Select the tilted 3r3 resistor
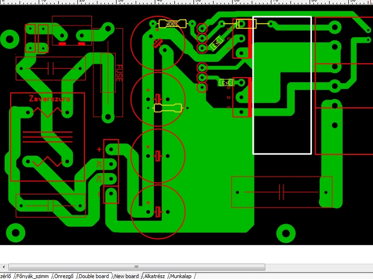 [216, 43]
